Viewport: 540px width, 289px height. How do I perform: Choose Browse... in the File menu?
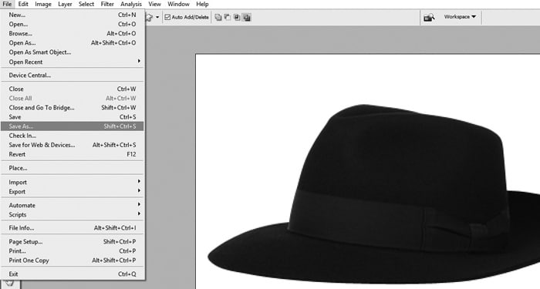pos(72,33)
